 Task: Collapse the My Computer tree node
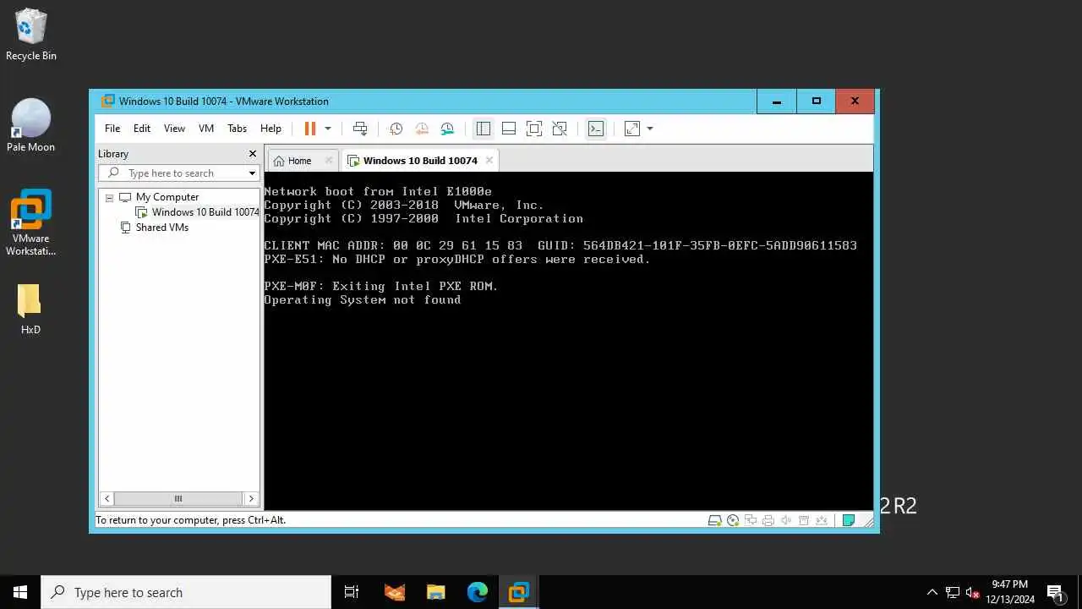pyautogui.click(x=109, y=197)
